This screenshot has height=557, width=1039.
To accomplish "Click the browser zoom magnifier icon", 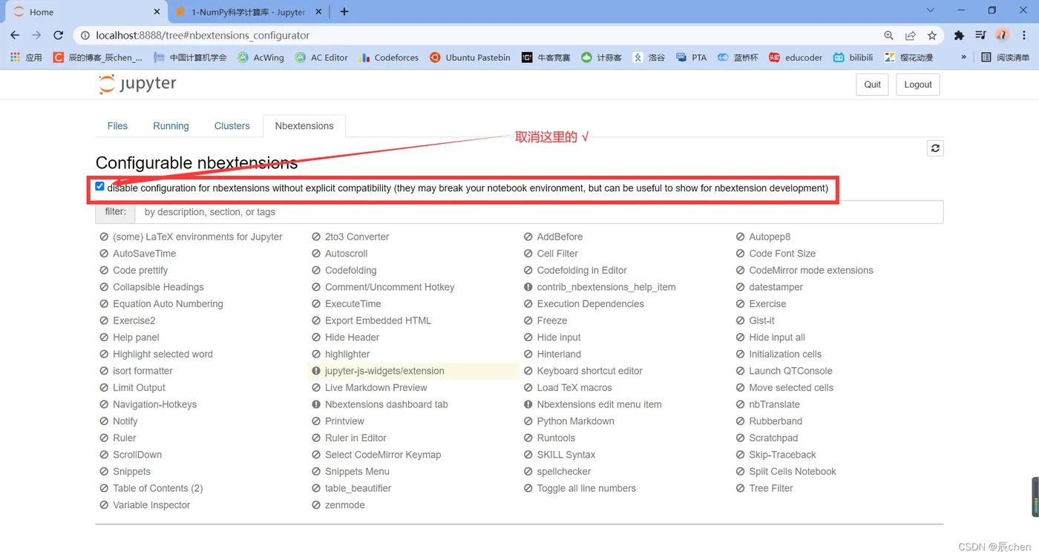I will click(x=888, y=35).
